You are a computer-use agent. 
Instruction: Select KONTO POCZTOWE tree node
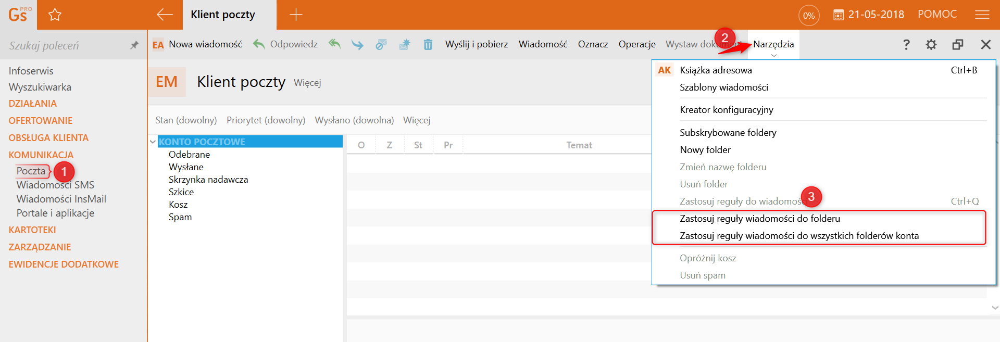(250, 142)
